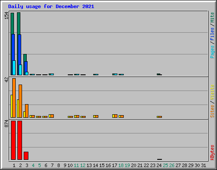Click the 'Daily usage for December 2021' title
This screenshot has height=170, width=217.
(x=51, y=6)
